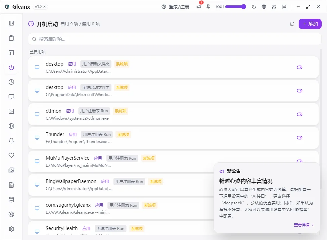The height and width of the screenshot is (240, 327).
Task: Open the monitor icon in the sidebar
Action: pyautogui.click(x=11, y=97)
